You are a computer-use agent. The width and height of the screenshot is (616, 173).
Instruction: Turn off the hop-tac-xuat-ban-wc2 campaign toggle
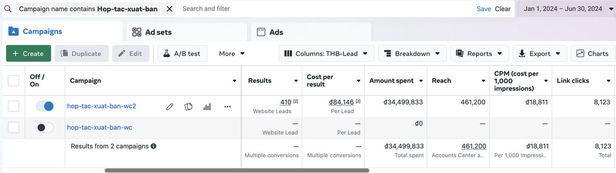[45, 106]
